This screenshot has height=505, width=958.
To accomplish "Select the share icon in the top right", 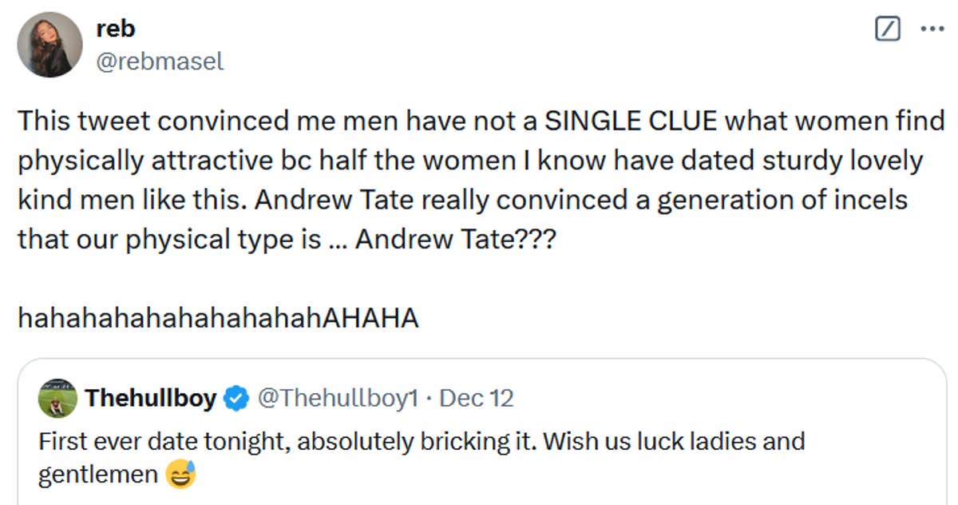I will click(x=885, y=28).
